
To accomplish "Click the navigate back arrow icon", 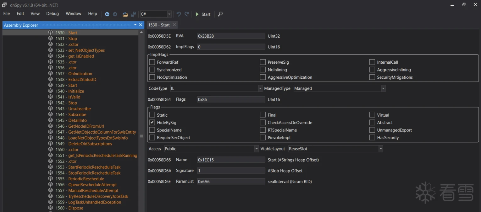I will click(107, 14).
